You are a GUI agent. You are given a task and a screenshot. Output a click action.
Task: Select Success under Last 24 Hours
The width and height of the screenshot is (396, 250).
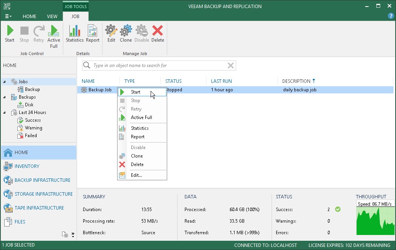pyautogui.click(x=33, y=120)
